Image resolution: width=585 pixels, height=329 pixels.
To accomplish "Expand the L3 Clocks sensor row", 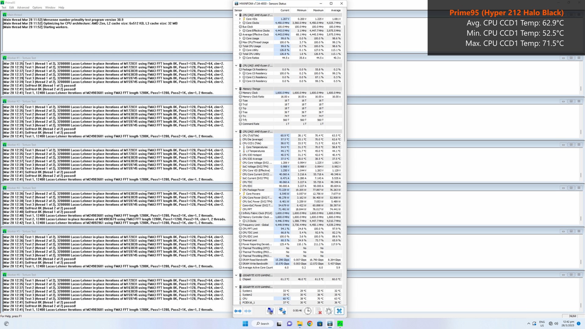I will pyautogui.click(x=240, y=221).
